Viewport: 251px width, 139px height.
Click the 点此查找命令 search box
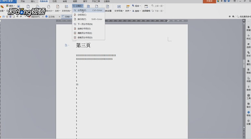click(244, 17)
